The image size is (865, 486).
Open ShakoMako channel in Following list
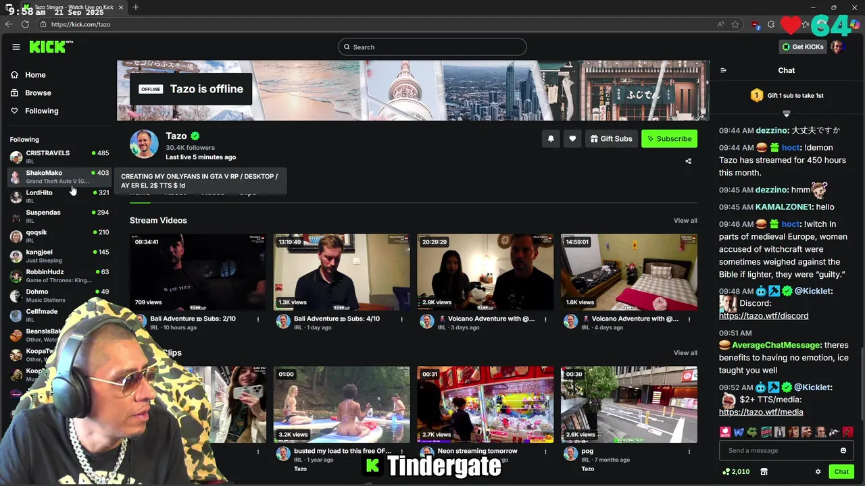pos(59,177)
